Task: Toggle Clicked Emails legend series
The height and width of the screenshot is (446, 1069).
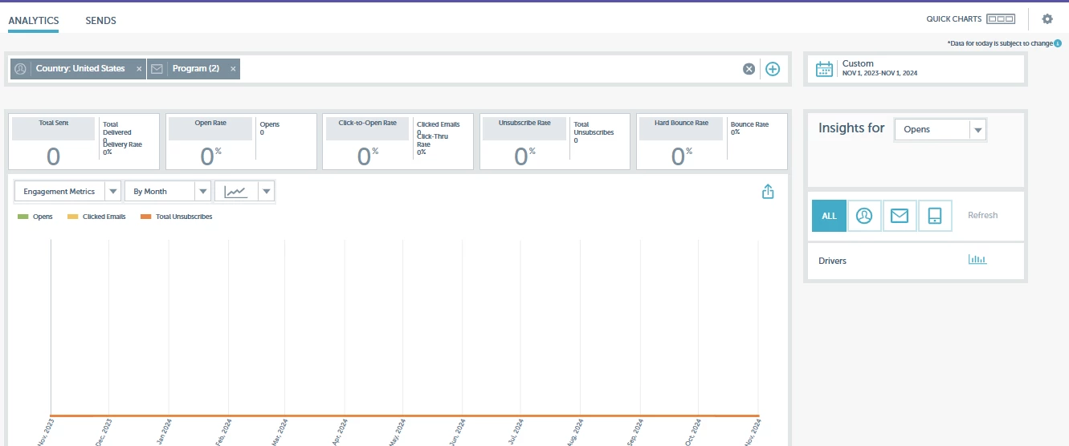Action: (x=96, y=217)
